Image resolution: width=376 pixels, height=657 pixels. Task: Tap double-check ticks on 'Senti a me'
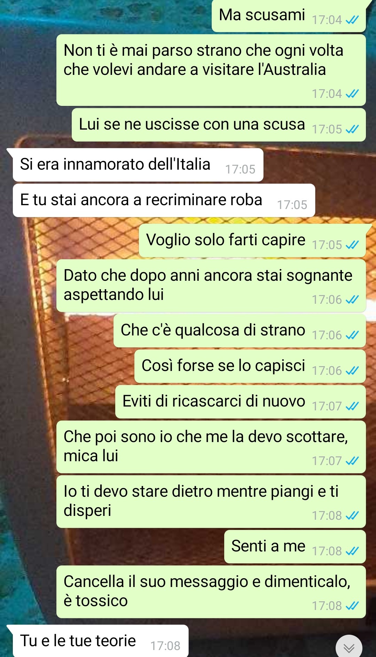[352, 551]
